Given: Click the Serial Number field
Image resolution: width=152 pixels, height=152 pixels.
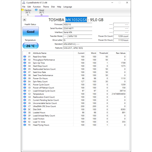Looking at the screenshot, I should [78, 29].
